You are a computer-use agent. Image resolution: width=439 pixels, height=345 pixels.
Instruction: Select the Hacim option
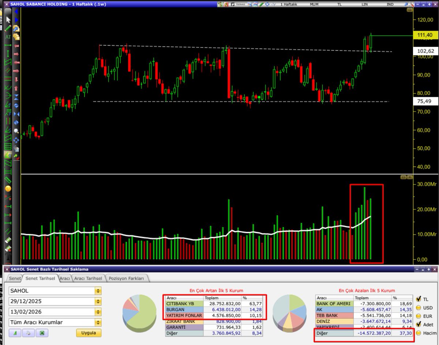(419, 333)
